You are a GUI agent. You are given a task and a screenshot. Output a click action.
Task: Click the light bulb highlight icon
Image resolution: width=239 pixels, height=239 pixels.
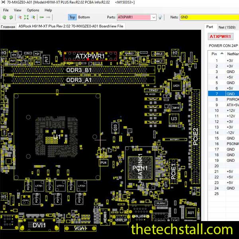(160, 18)
